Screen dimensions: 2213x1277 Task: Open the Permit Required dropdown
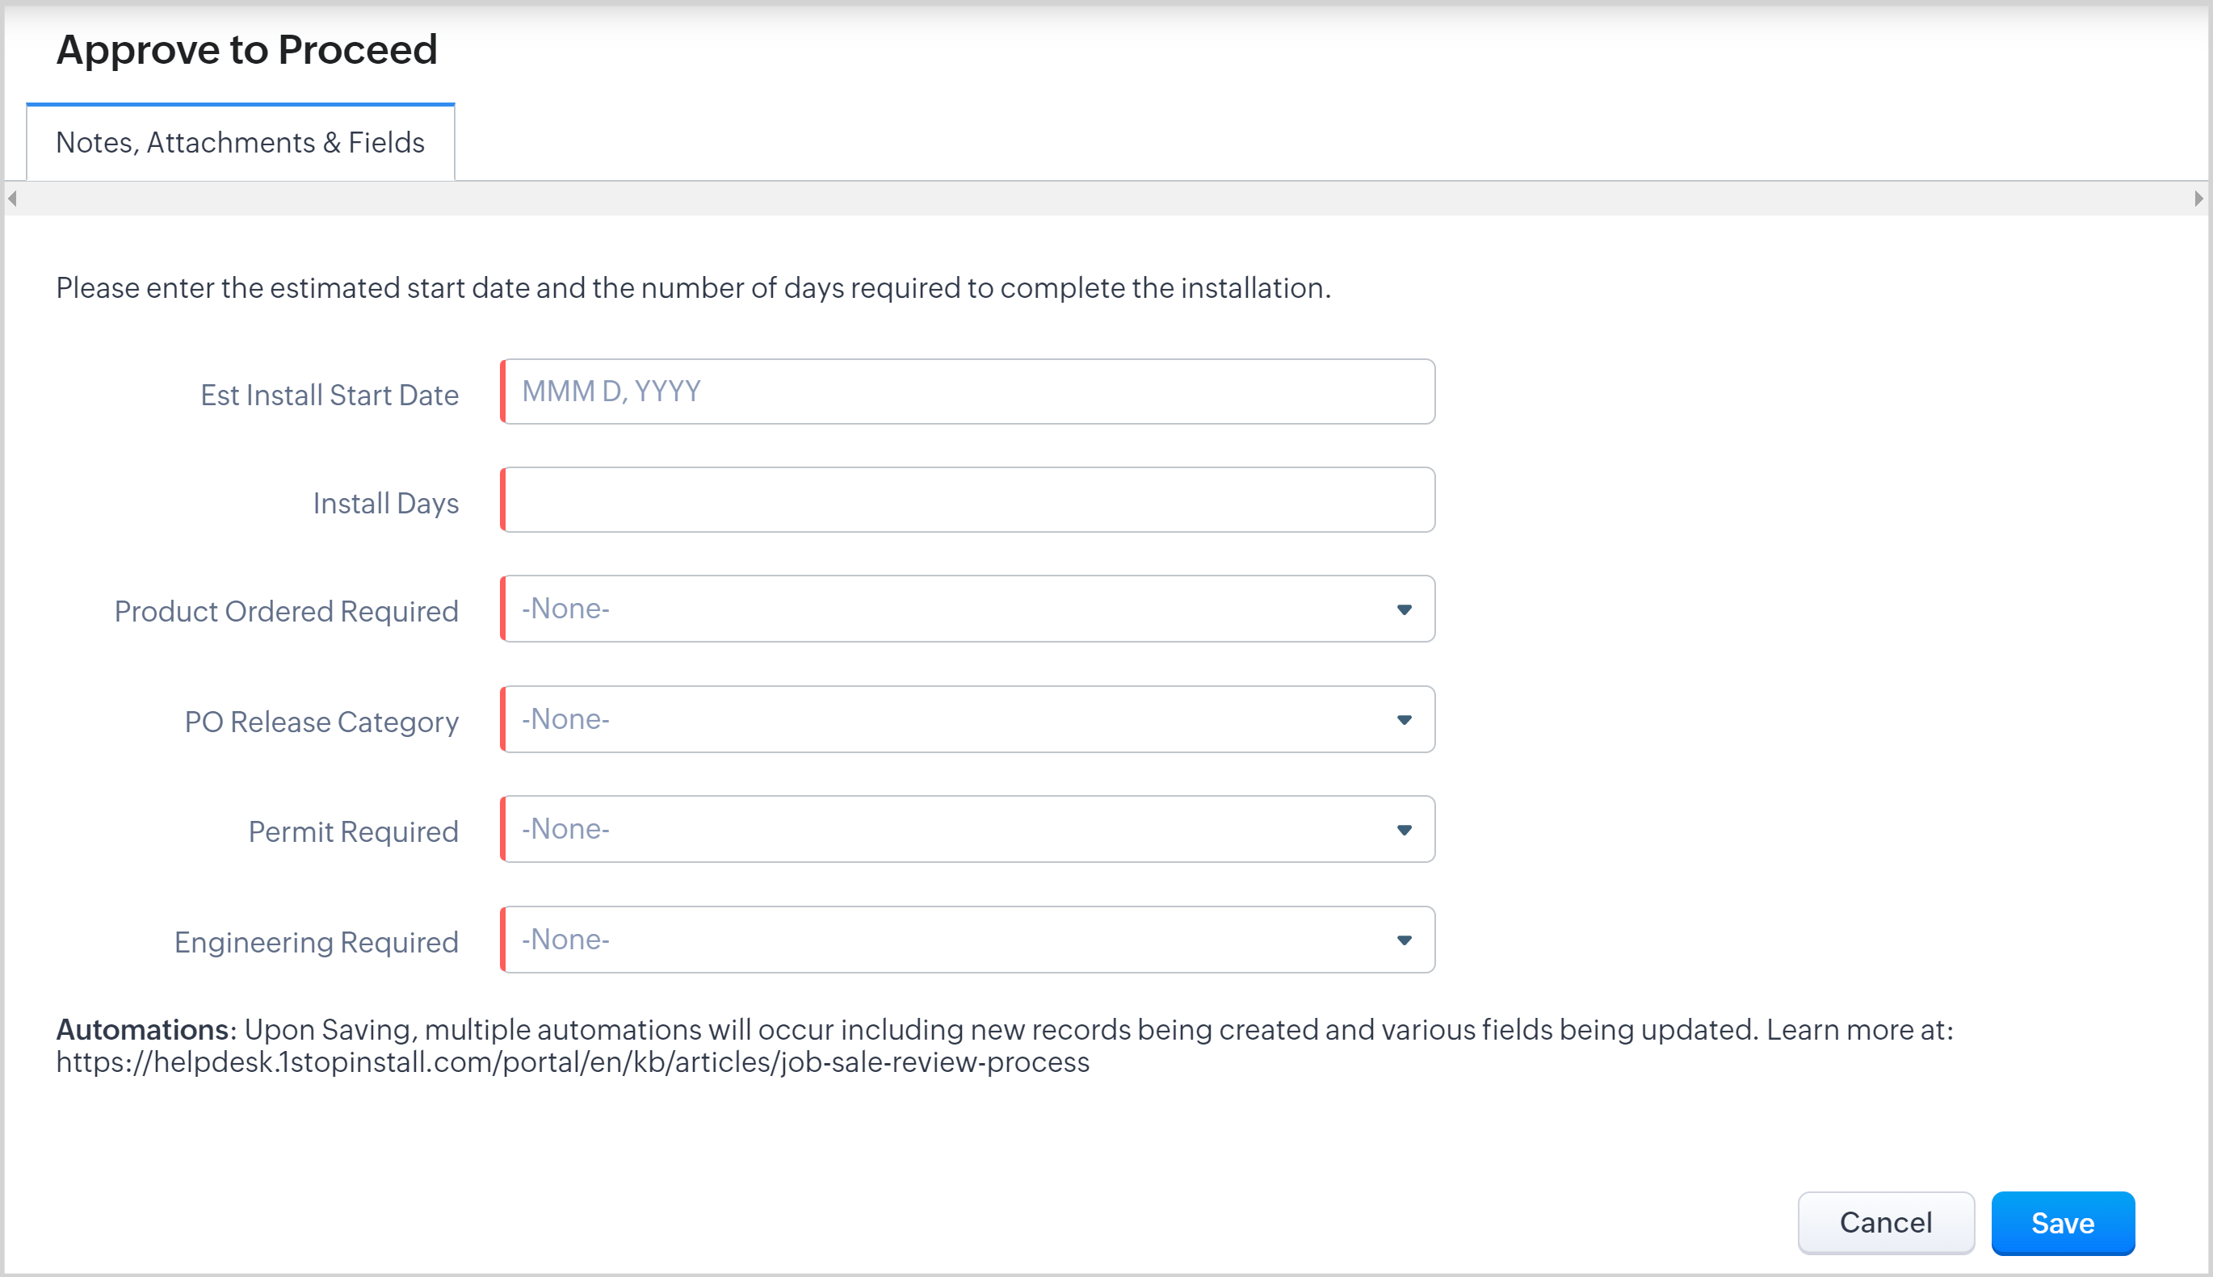tap(968, 830)
